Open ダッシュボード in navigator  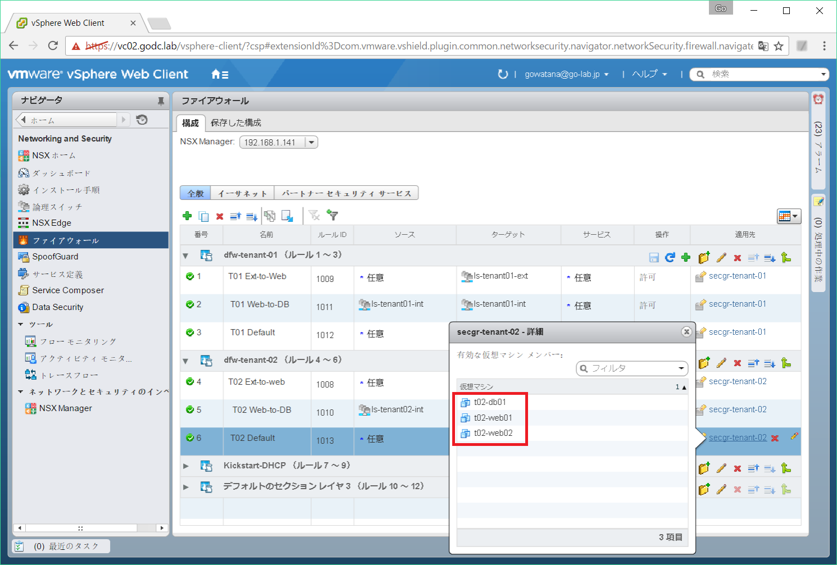54,173
